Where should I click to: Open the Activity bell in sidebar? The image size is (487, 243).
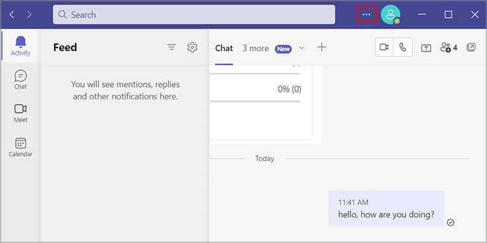21,46
